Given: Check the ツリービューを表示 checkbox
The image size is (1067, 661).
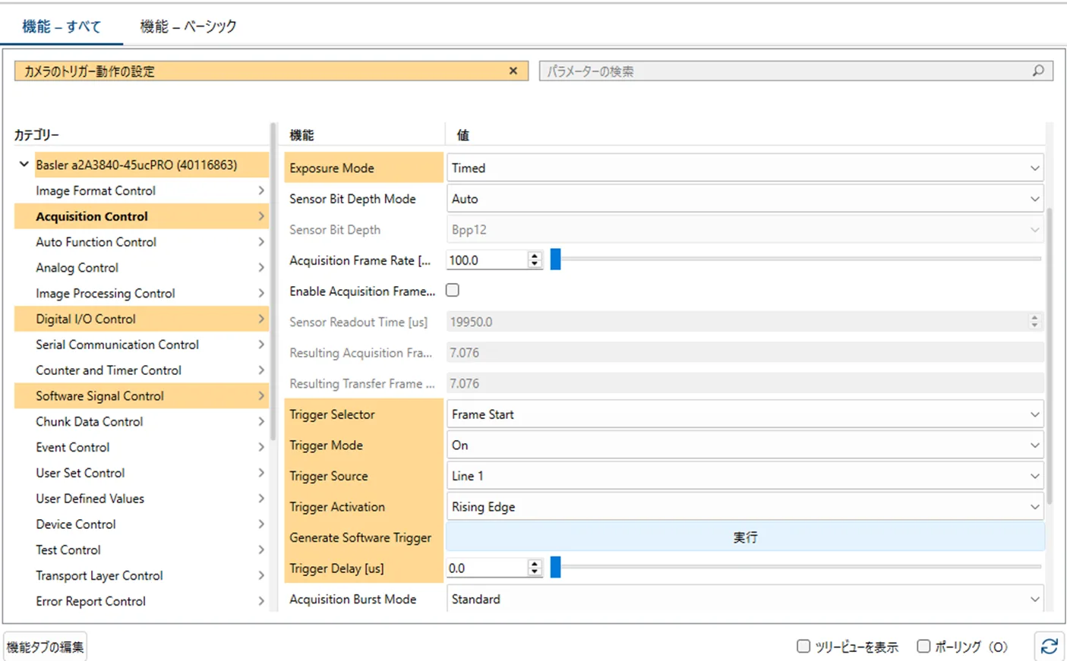Looking at the screenshot, I should click(x=803, y=646).
